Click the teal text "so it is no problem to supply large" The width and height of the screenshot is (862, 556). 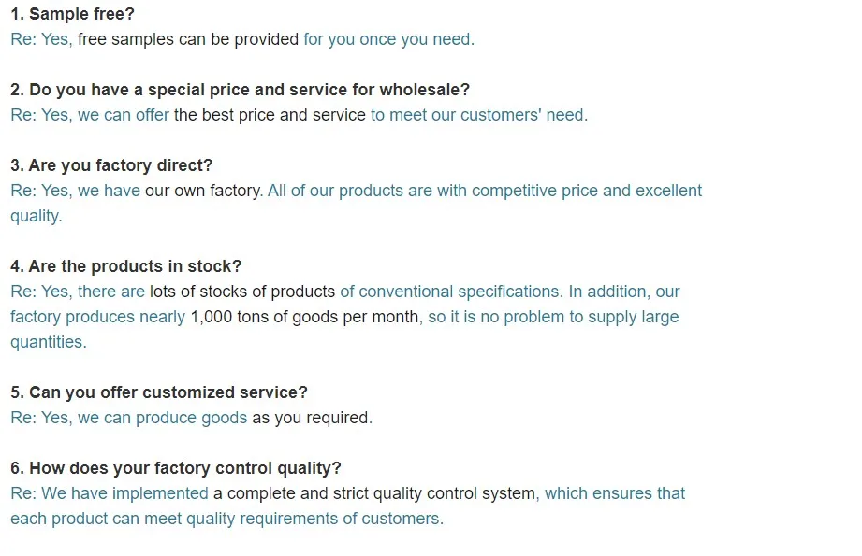coord(553,317)
